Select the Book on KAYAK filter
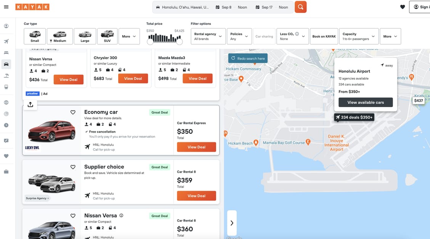 pyautogui.click(x=324, y=36)
